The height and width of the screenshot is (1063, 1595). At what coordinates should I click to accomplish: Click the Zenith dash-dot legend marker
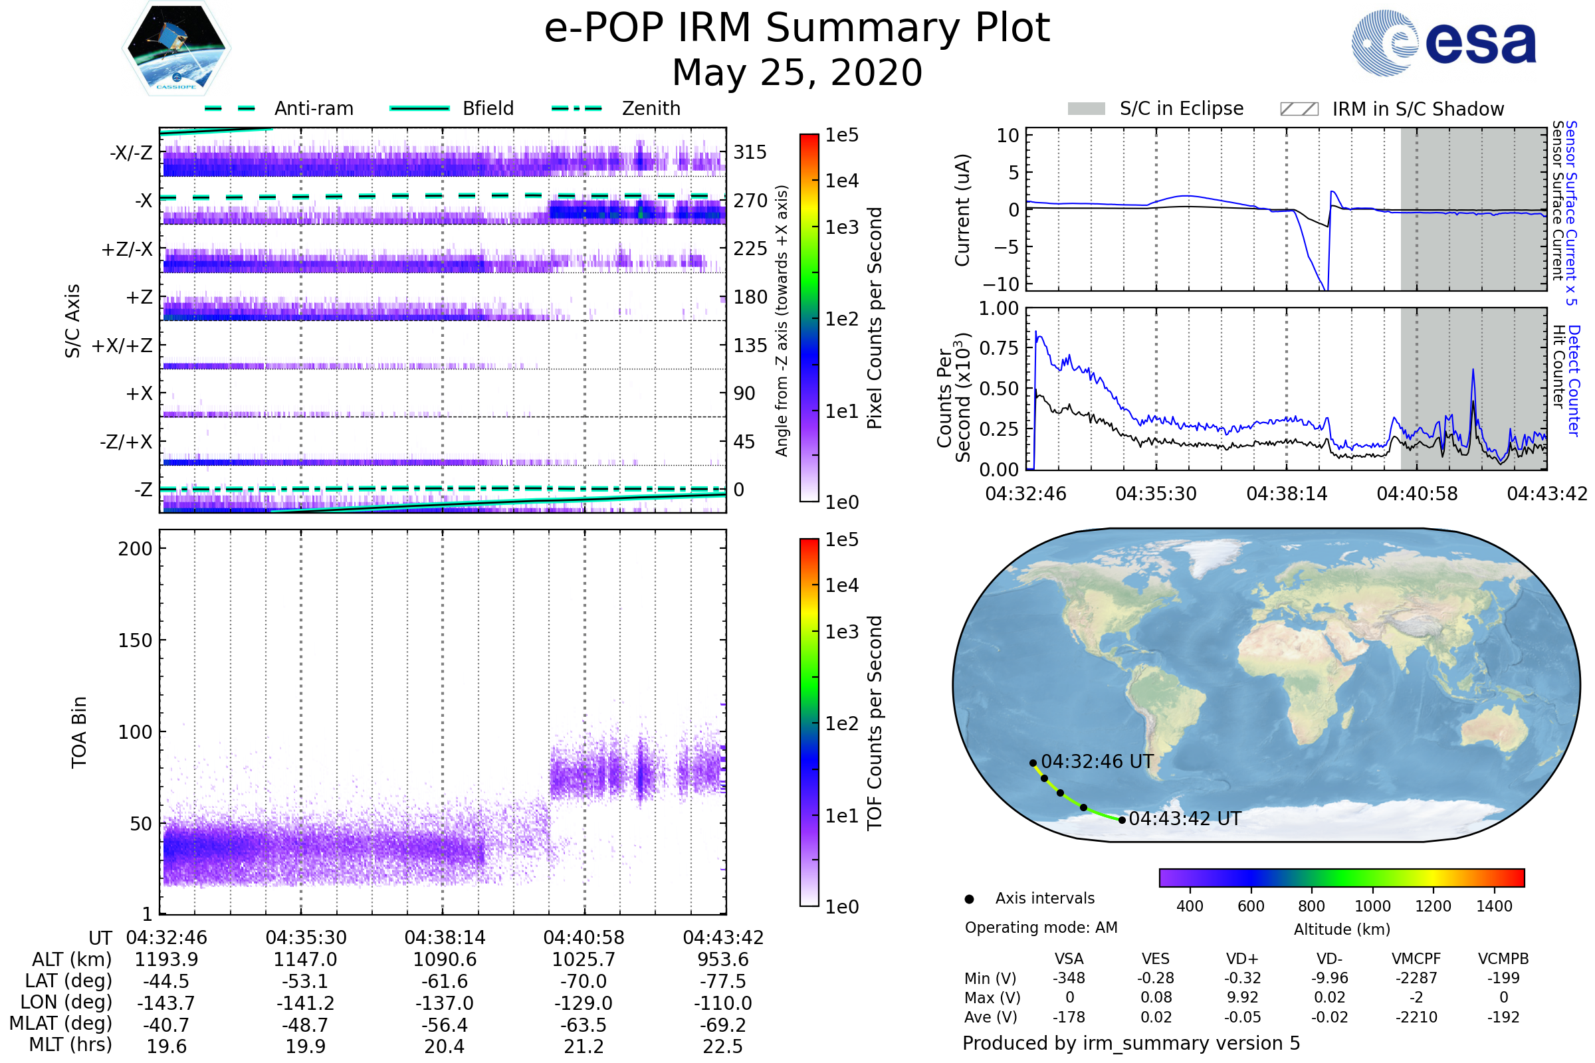(577, 108)
